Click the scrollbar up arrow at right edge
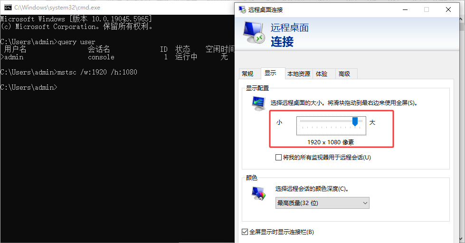This screenshot has width=465, height=243. tap(462, 19)
